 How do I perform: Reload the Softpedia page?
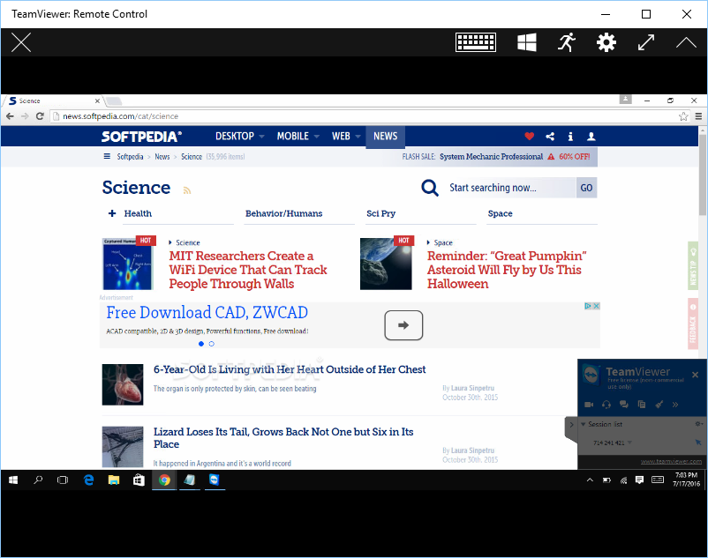pyautogui.click(x=40, y=116)
